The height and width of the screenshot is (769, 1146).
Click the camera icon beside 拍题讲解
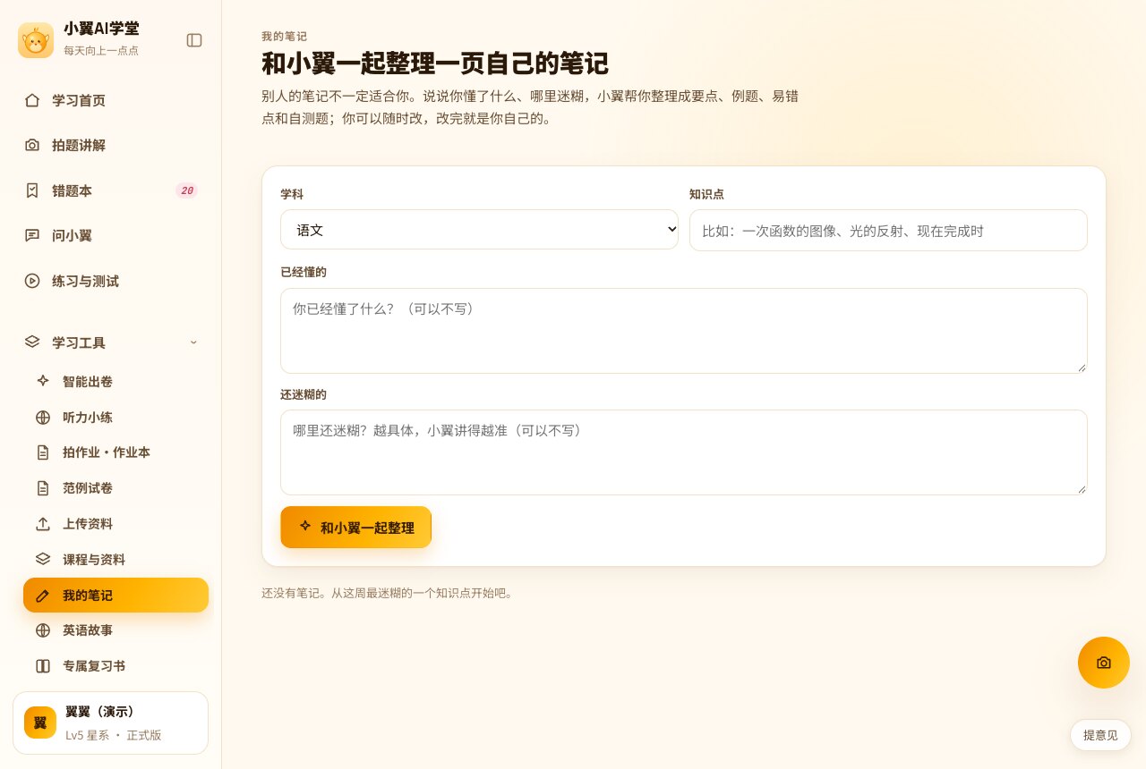(32, 145)
